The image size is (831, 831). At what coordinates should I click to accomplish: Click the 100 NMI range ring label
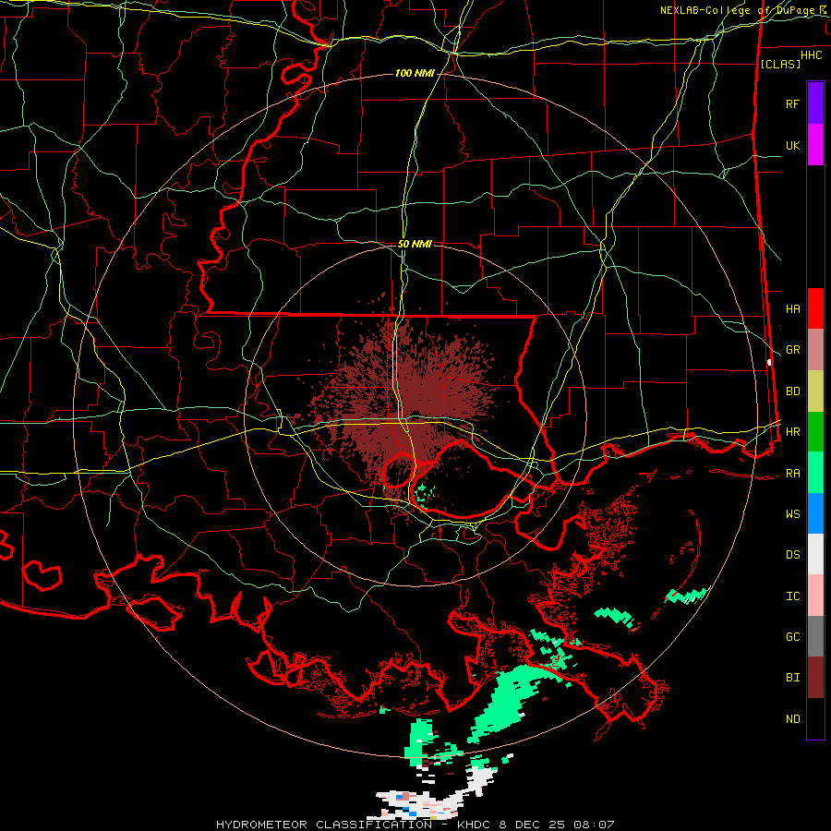point(415,73)
